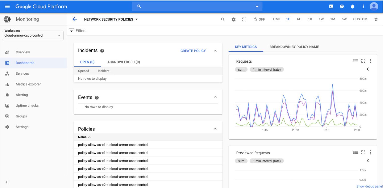Select the 6W time range
Image resolution: width=383 pixels, height=188 pixels.
pos(344,19)
